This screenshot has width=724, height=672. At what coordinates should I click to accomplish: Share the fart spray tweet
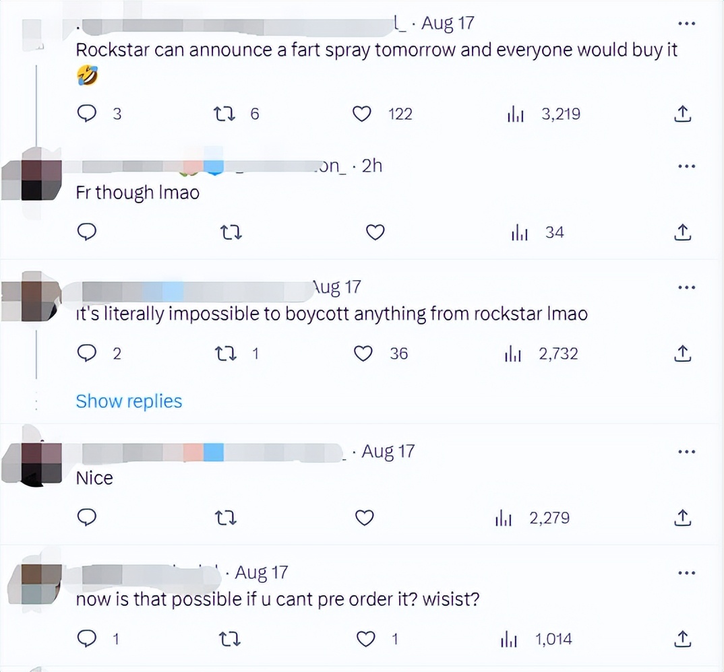click(682, 114)
